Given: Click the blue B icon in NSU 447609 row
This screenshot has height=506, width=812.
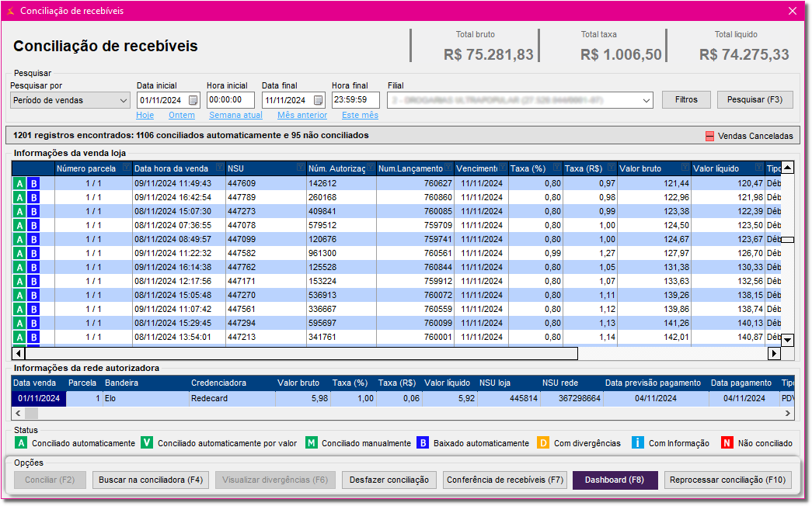Looking at the screenshot, I should (x=33, y=184).
